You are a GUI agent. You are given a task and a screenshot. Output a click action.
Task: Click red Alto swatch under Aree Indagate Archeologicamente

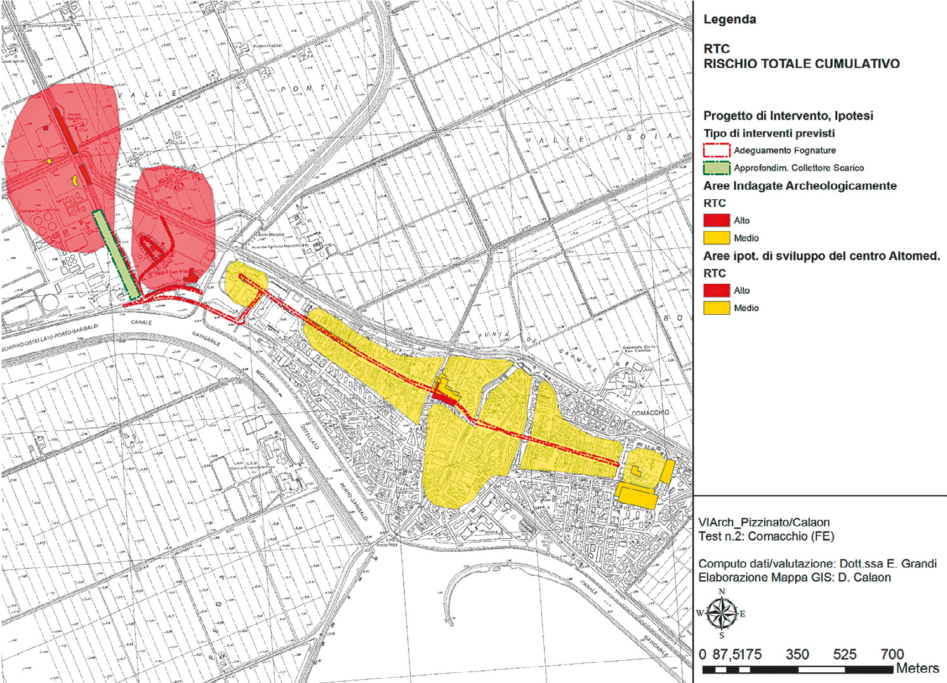[x=717, y=220]
